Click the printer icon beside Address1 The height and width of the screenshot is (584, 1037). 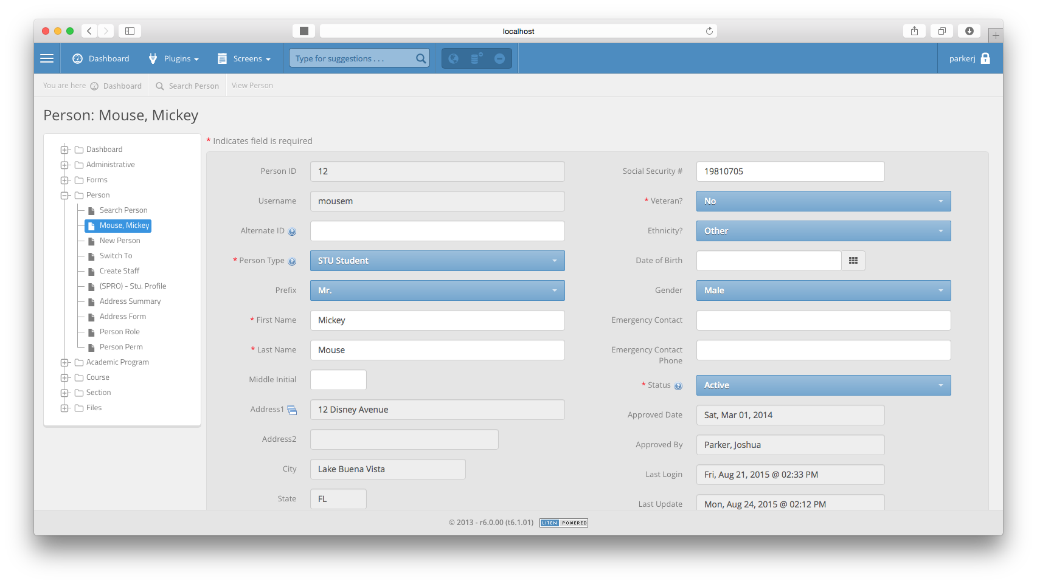tap(292, 410)
